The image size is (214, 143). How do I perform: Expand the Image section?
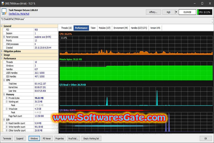2,55
